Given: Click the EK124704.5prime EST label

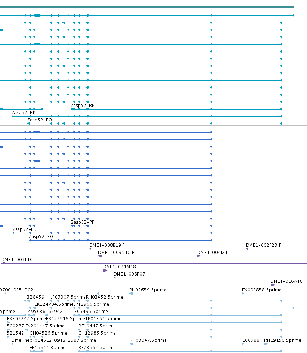Looking at the screenshot, I should pyautogui.click(x=54, y=304).
